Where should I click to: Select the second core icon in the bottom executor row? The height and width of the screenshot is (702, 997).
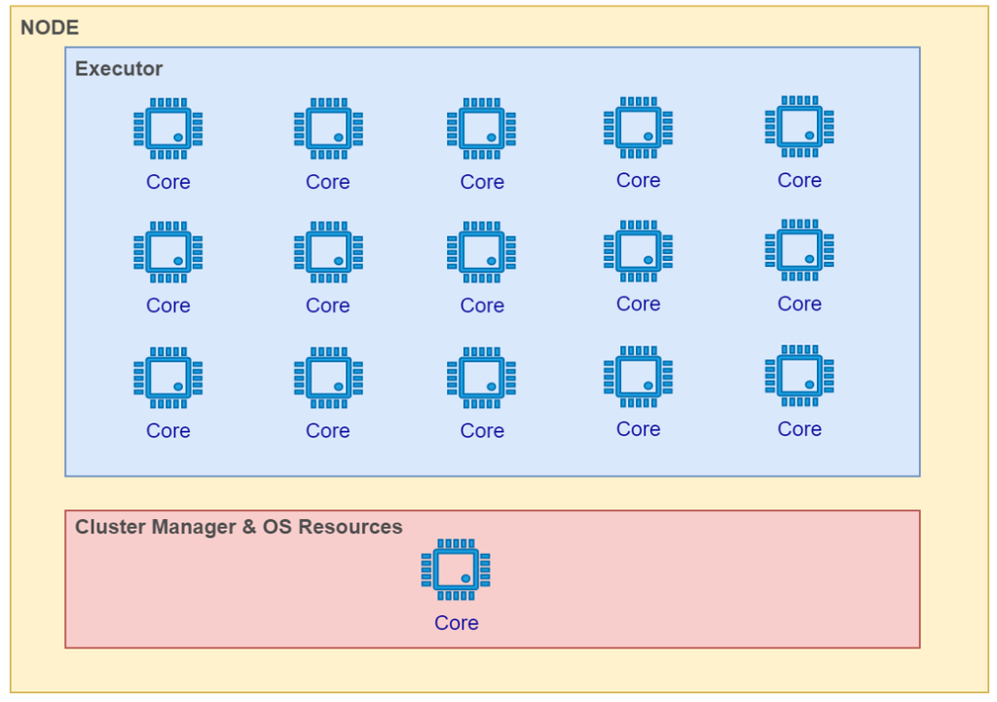pyautogui.click(x=328, y=378)
